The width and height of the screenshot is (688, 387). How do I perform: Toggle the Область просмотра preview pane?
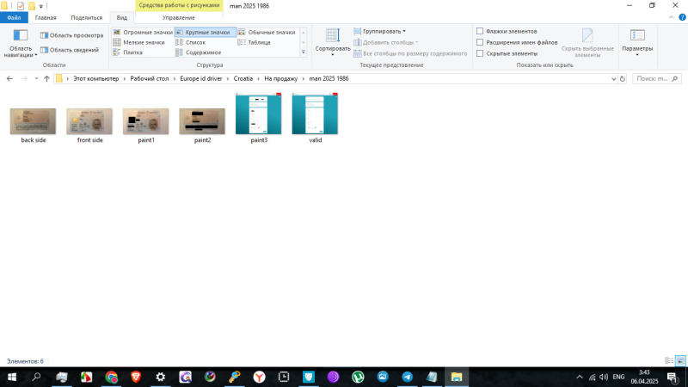[71, 35]
